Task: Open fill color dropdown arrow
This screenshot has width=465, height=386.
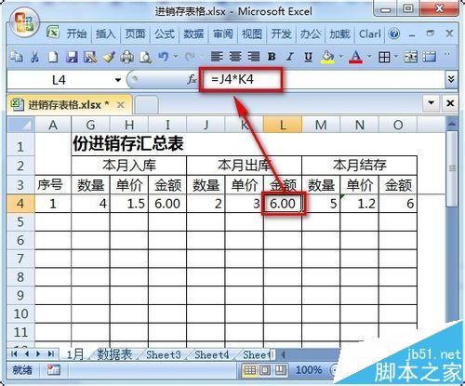Action: coord(341,57)
